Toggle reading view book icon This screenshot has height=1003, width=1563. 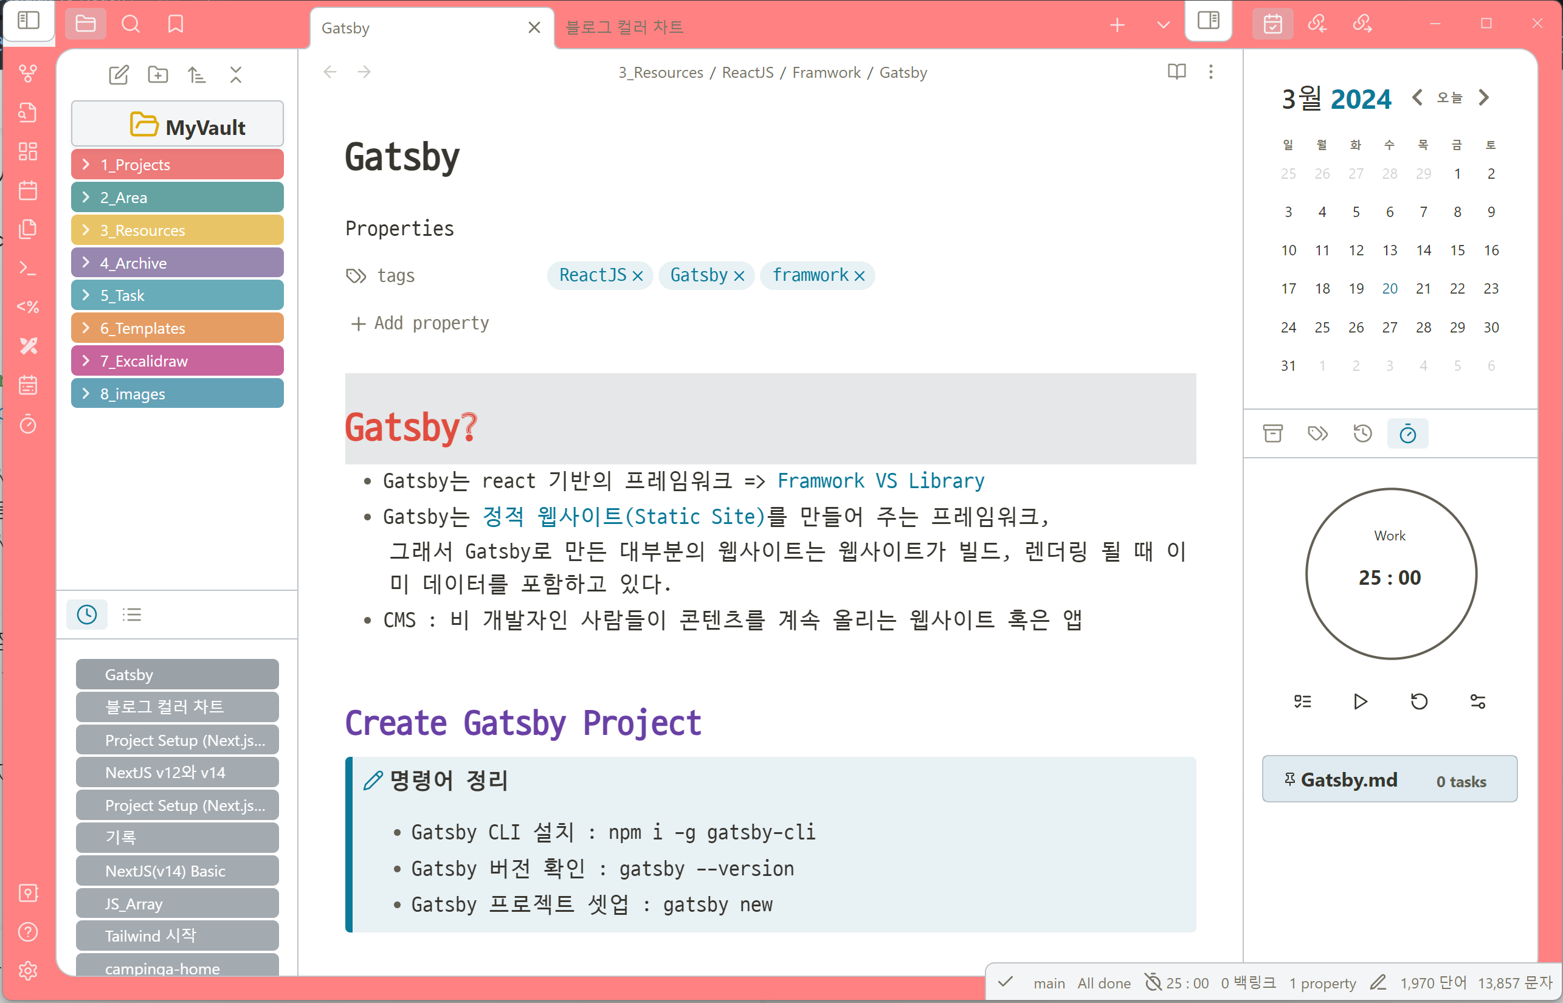pyautogui.click(x=1177, y=72)
